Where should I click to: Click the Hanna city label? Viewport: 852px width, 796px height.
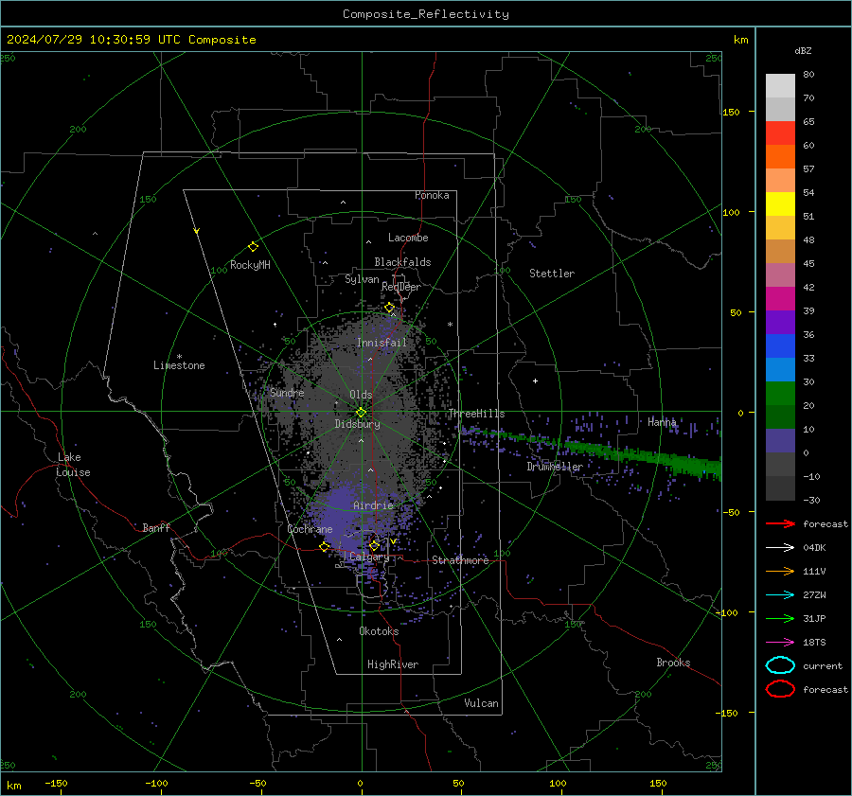coord(662,422)
